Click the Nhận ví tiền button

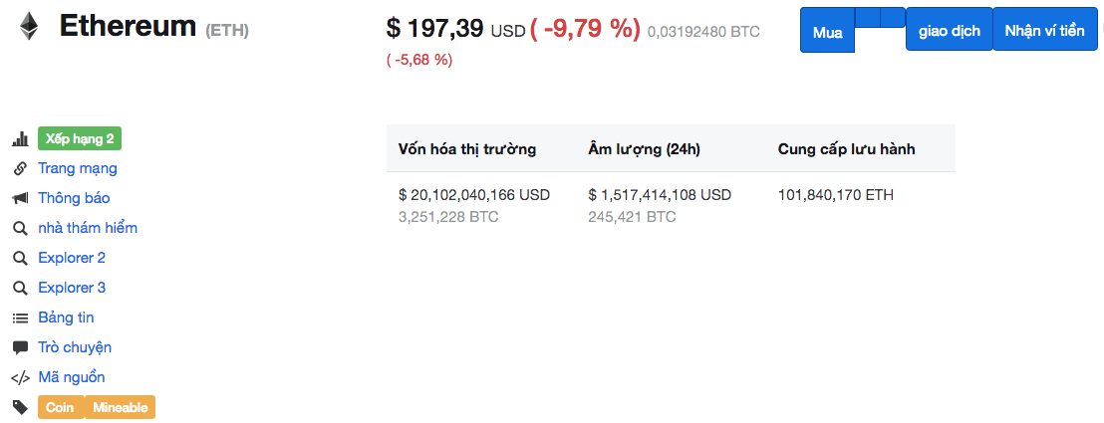click(1045, 31)
